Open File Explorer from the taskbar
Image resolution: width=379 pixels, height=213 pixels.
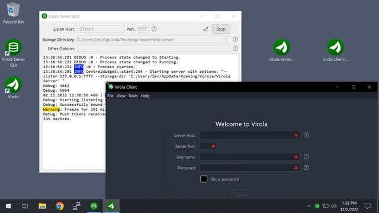tap(42, 206)
